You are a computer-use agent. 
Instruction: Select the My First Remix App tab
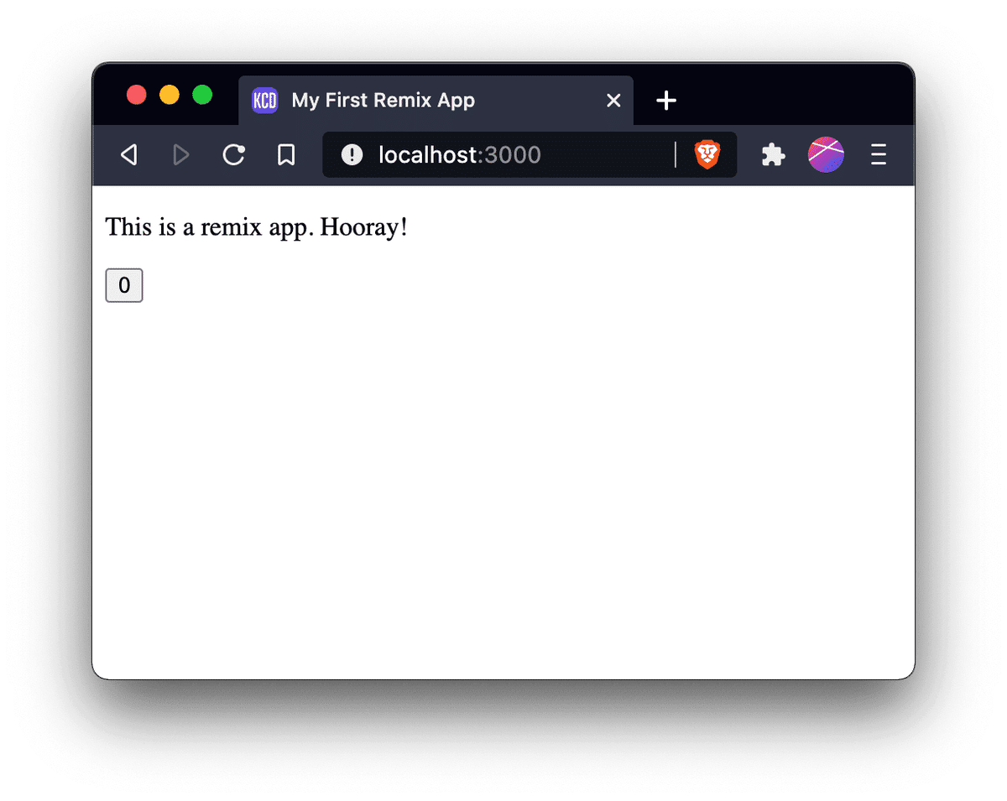[x=436, y=101]
